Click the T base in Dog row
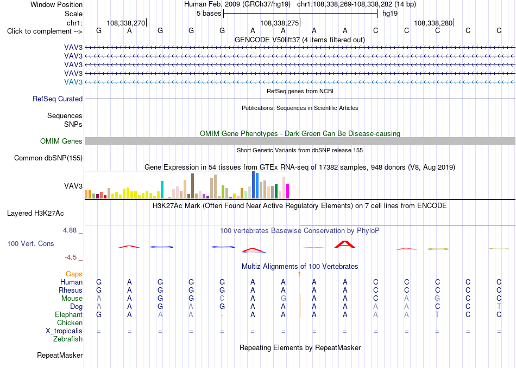This screenshot has height=368, width=516. pyautogui.click(x=499, y=306)
